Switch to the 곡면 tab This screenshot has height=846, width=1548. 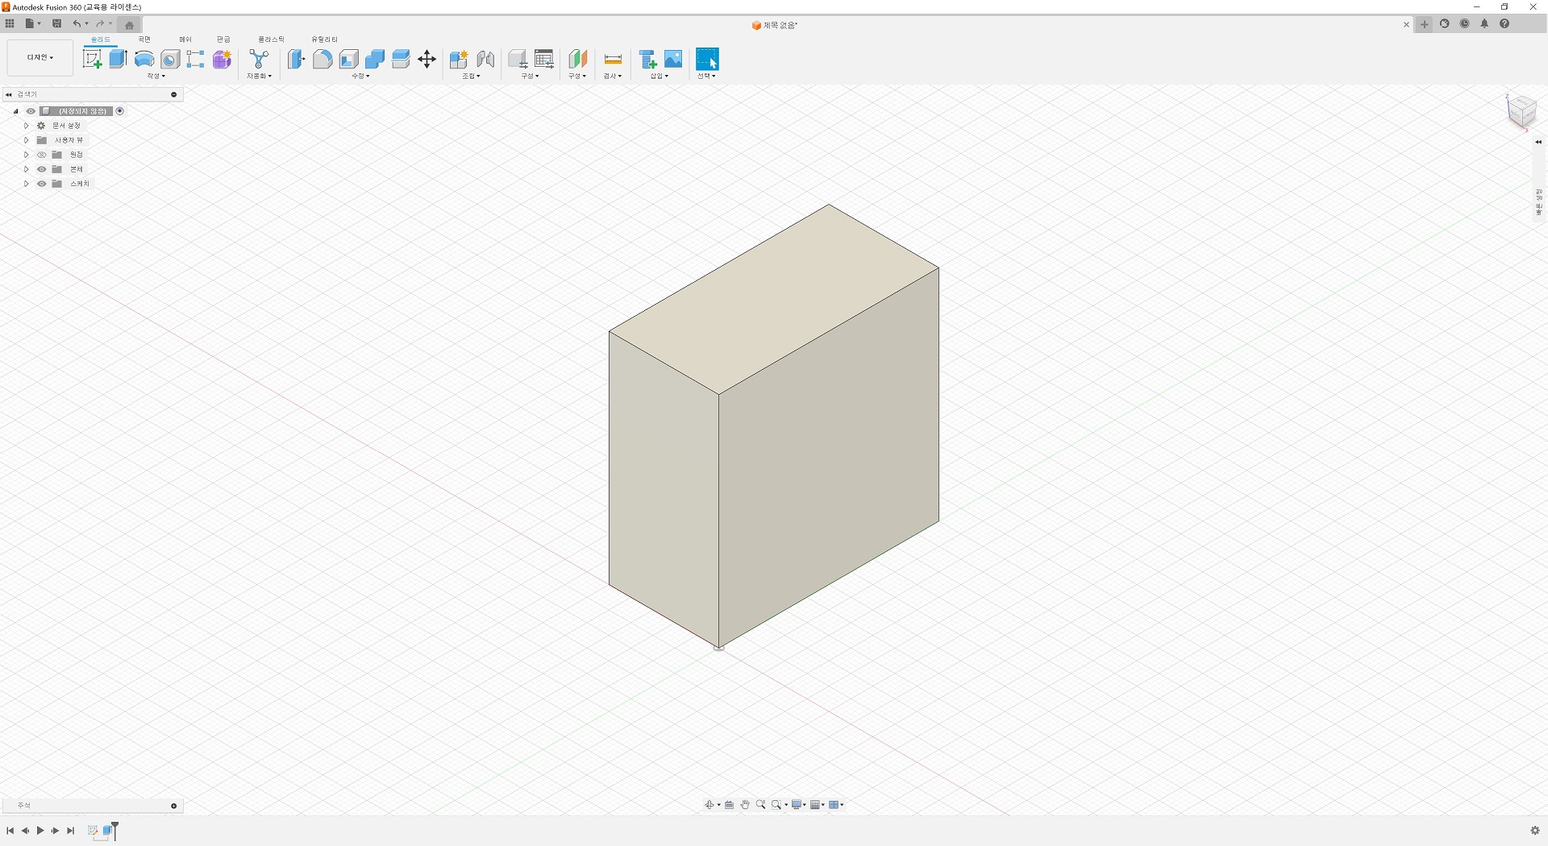coord(144,39)
